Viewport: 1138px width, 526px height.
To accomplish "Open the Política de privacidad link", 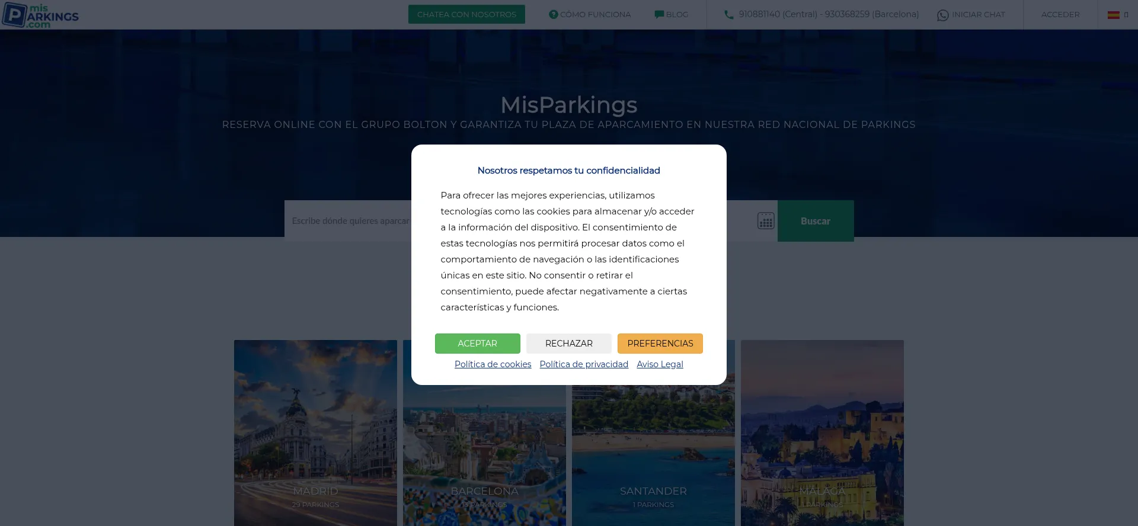I will [x=584, y=364].
